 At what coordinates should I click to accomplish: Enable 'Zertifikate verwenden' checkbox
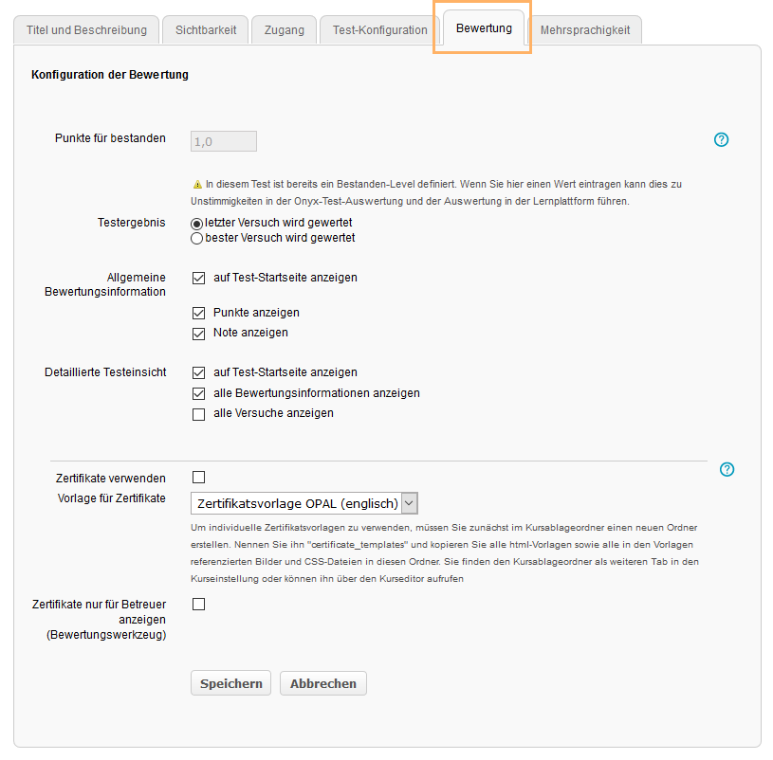coord(198,478)
